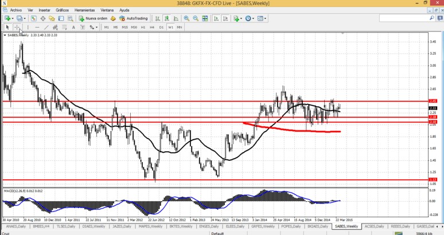Viewport: 444px width, 235px height.
Task: Toggle the AutoTrading button
Action: (x=134, y=18)
